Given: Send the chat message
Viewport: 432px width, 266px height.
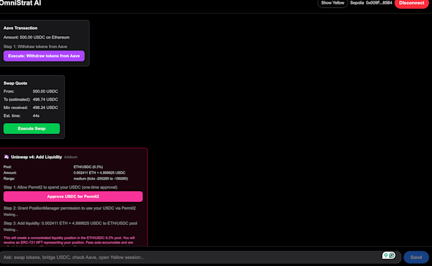Looking at the screenshot, I should coord(416,257).
